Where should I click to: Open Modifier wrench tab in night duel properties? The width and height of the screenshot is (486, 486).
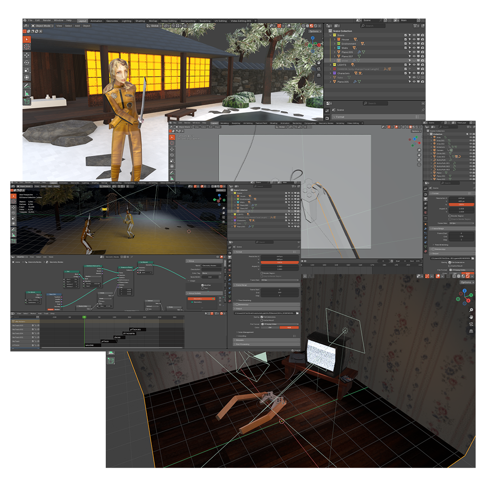click(x=229, y=279)
